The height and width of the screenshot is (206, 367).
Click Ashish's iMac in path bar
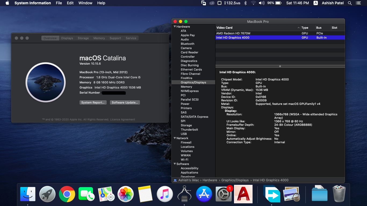(186, 180)
